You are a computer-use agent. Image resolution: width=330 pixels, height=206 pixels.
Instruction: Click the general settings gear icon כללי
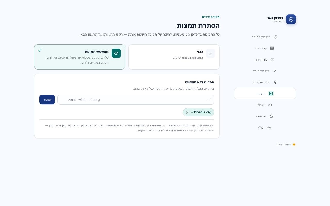coord(269,127)
